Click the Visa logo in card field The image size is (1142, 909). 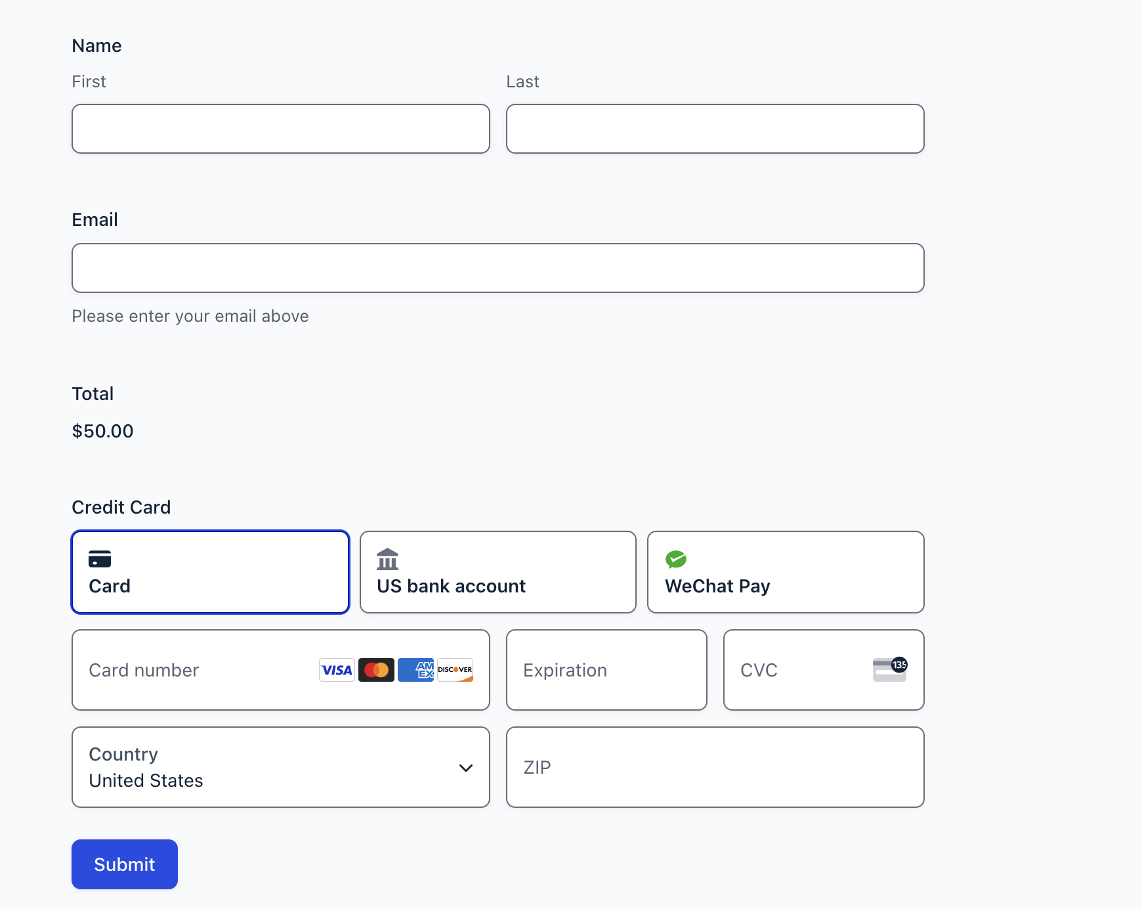[x=336, y=670]
